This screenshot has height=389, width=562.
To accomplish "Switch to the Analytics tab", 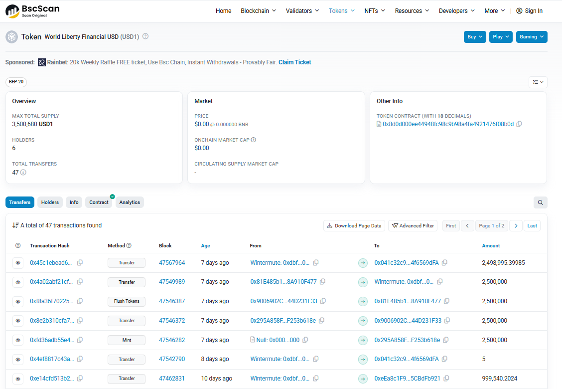I will tap(130, 202).
